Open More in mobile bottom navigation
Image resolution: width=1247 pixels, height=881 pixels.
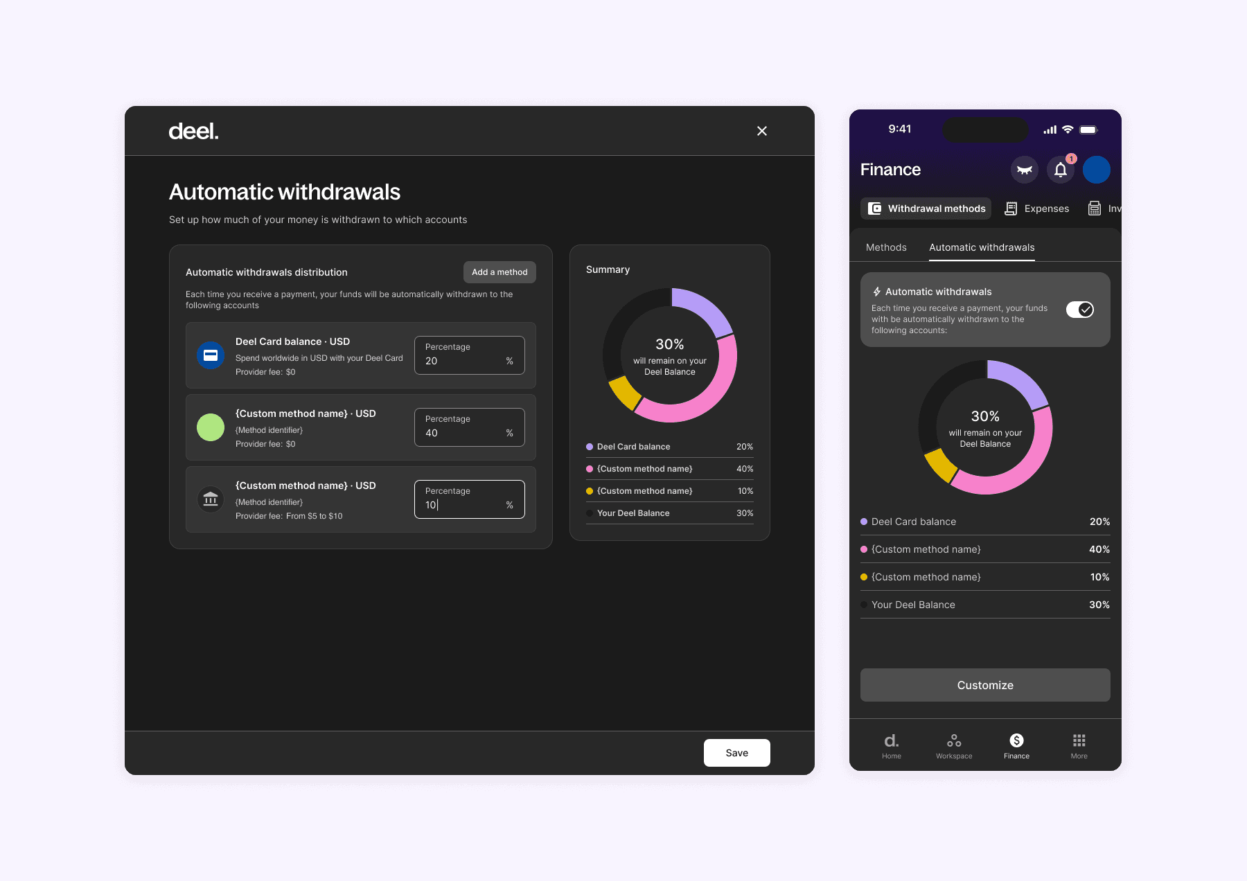(x=1079, y=746)
